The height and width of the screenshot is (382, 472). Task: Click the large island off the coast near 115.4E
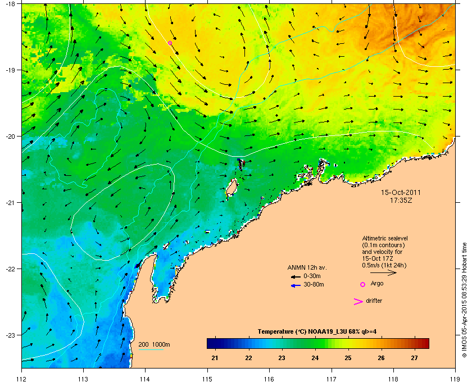coord(231,188)
